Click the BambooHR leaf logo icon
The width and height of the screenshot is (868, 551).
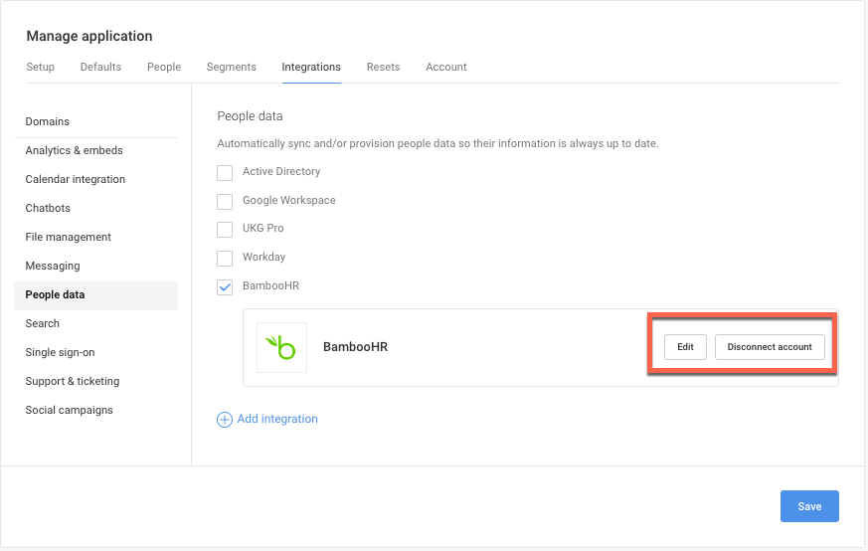[x=281, y=347]
